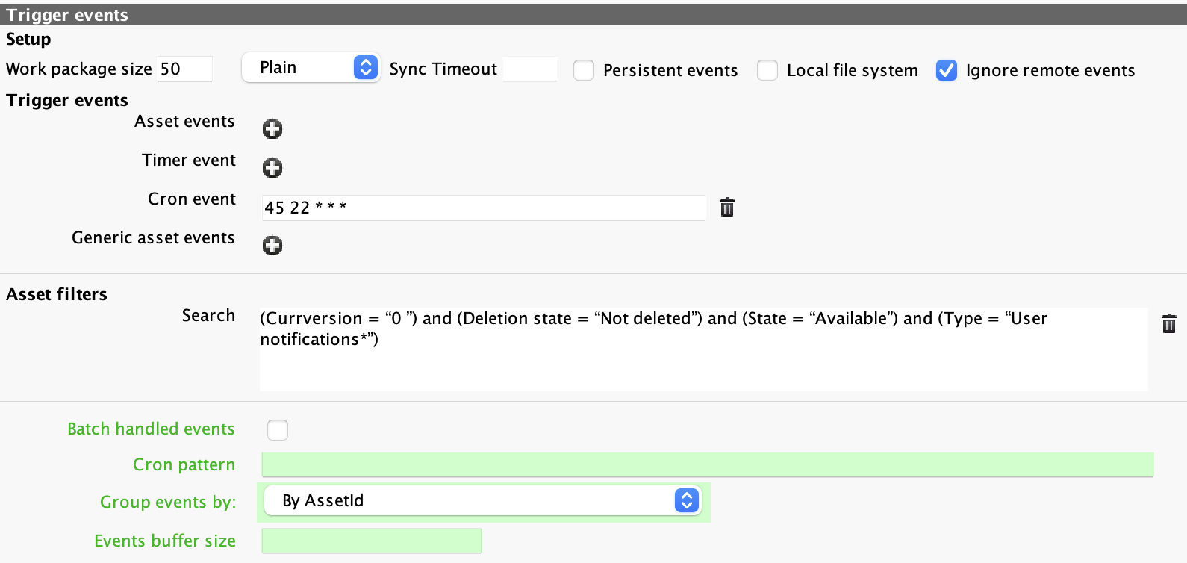
Task: Open the Plain format dropdown
Action: coord(311,67)
